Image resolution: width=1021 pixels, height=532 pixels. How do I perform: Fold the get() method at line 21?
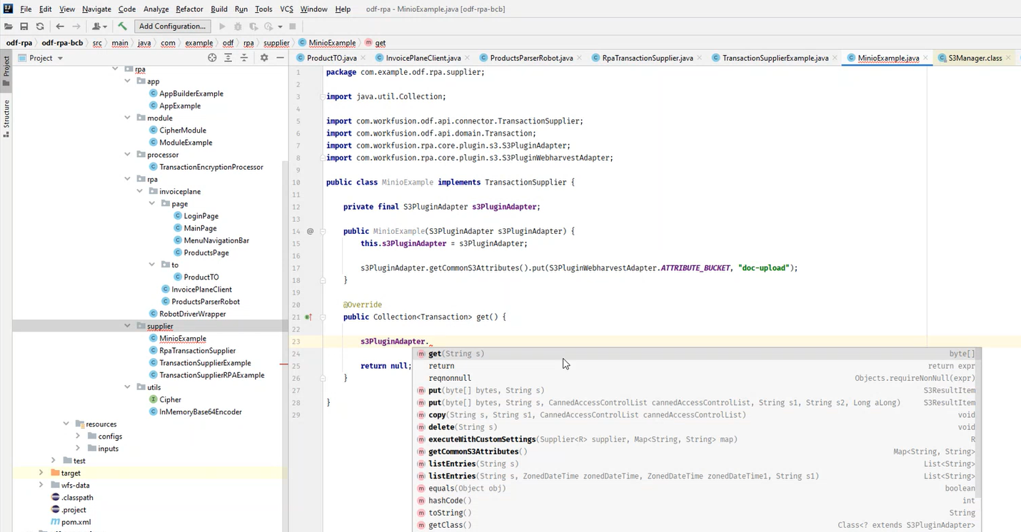coord(323,317)
